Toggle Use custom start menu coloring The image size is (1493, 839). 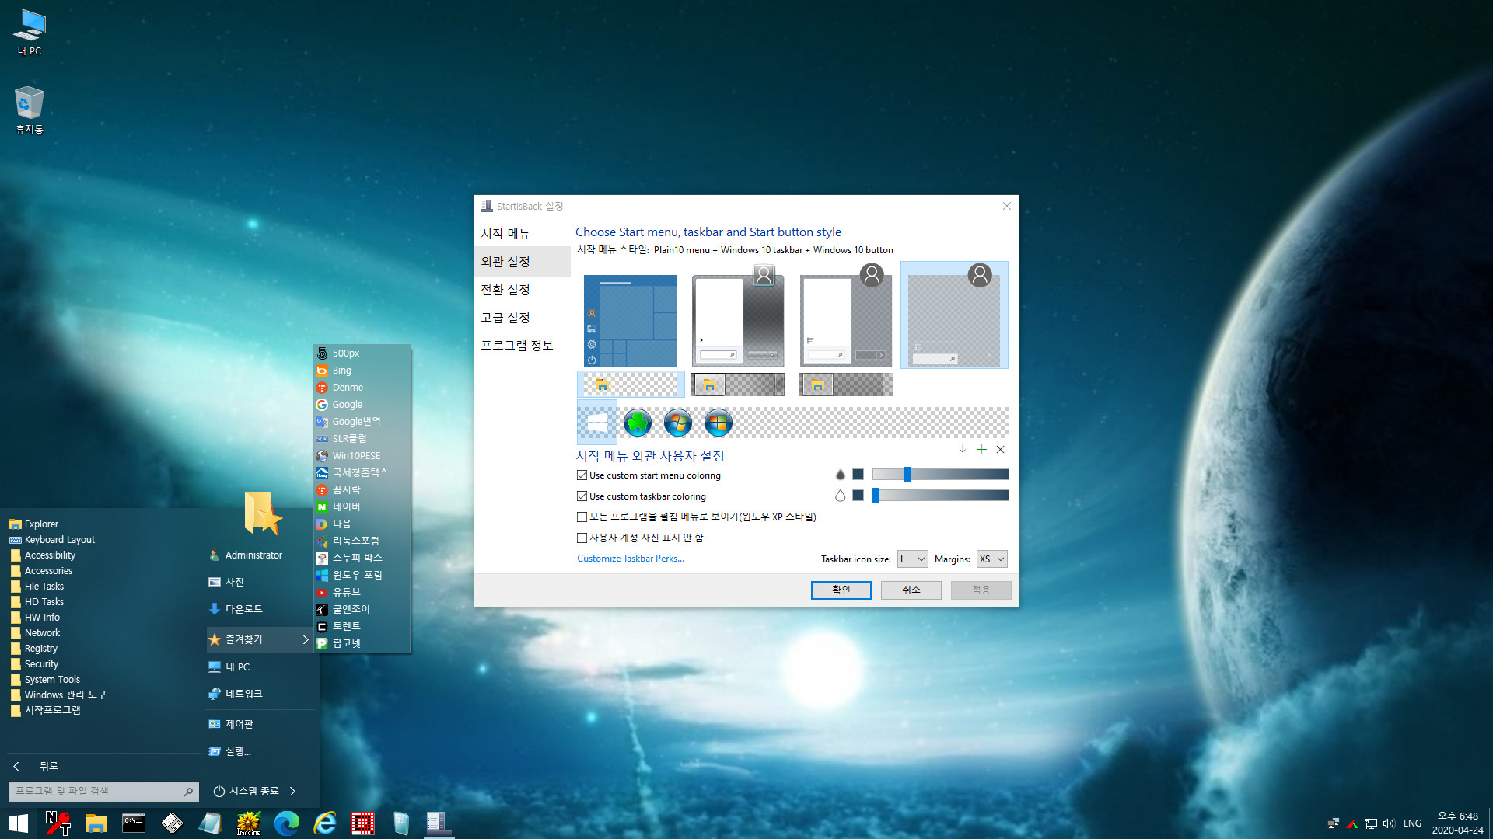[x=582, y=475]
